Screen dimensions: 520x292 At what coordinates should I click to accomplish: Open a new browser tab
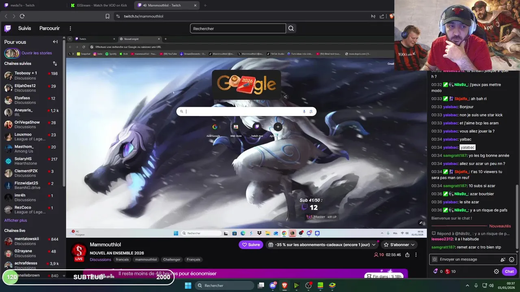pos(205,5)
